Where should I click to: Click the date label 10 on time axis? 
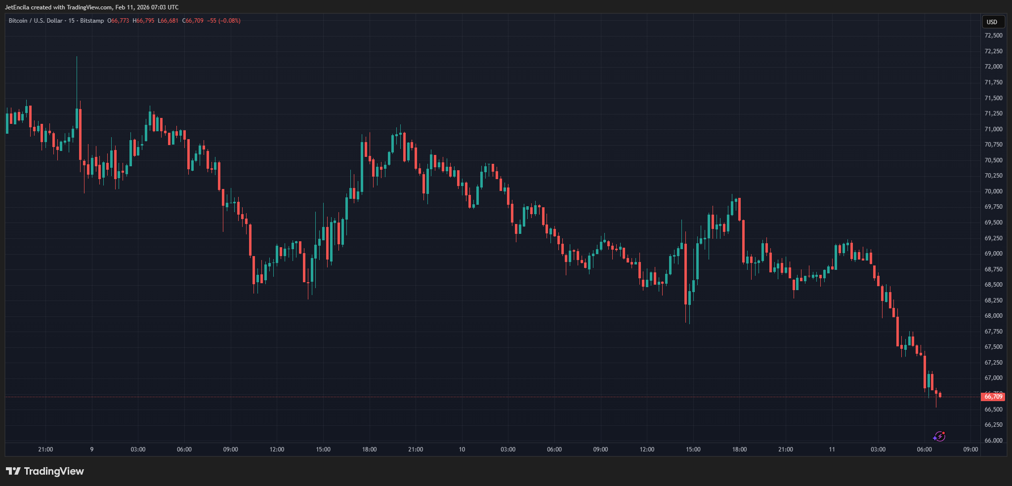tap(462, 449)
